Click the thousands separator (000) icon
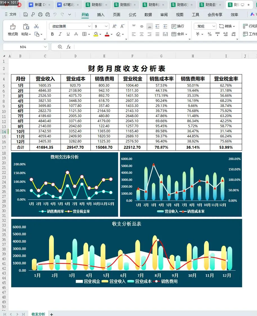This screenshot has width=257, height=316. (218, 34)
